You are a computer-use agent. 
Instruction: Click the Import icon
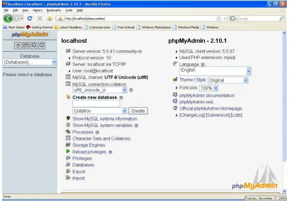pos(68,178)
